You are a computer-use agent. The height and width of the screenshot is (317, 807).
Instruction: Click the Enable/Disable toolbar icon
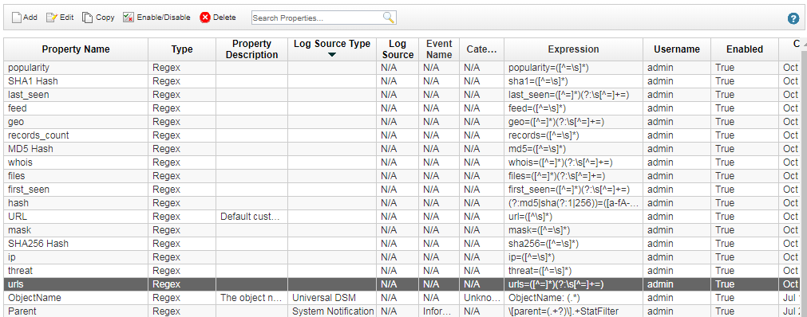coord(129,18)
